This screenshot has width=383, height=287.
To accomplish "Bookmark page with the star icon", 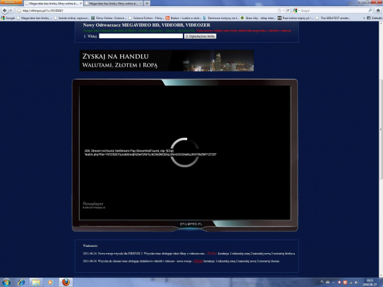I will tap(279, 10).
